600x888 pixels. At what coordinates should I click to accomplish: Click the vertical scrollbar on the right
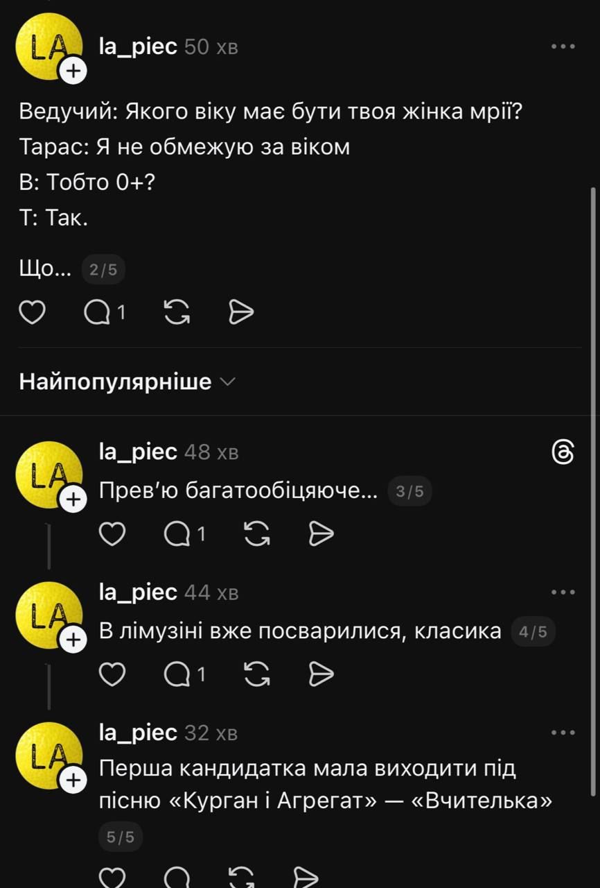[x=592, y=486]
